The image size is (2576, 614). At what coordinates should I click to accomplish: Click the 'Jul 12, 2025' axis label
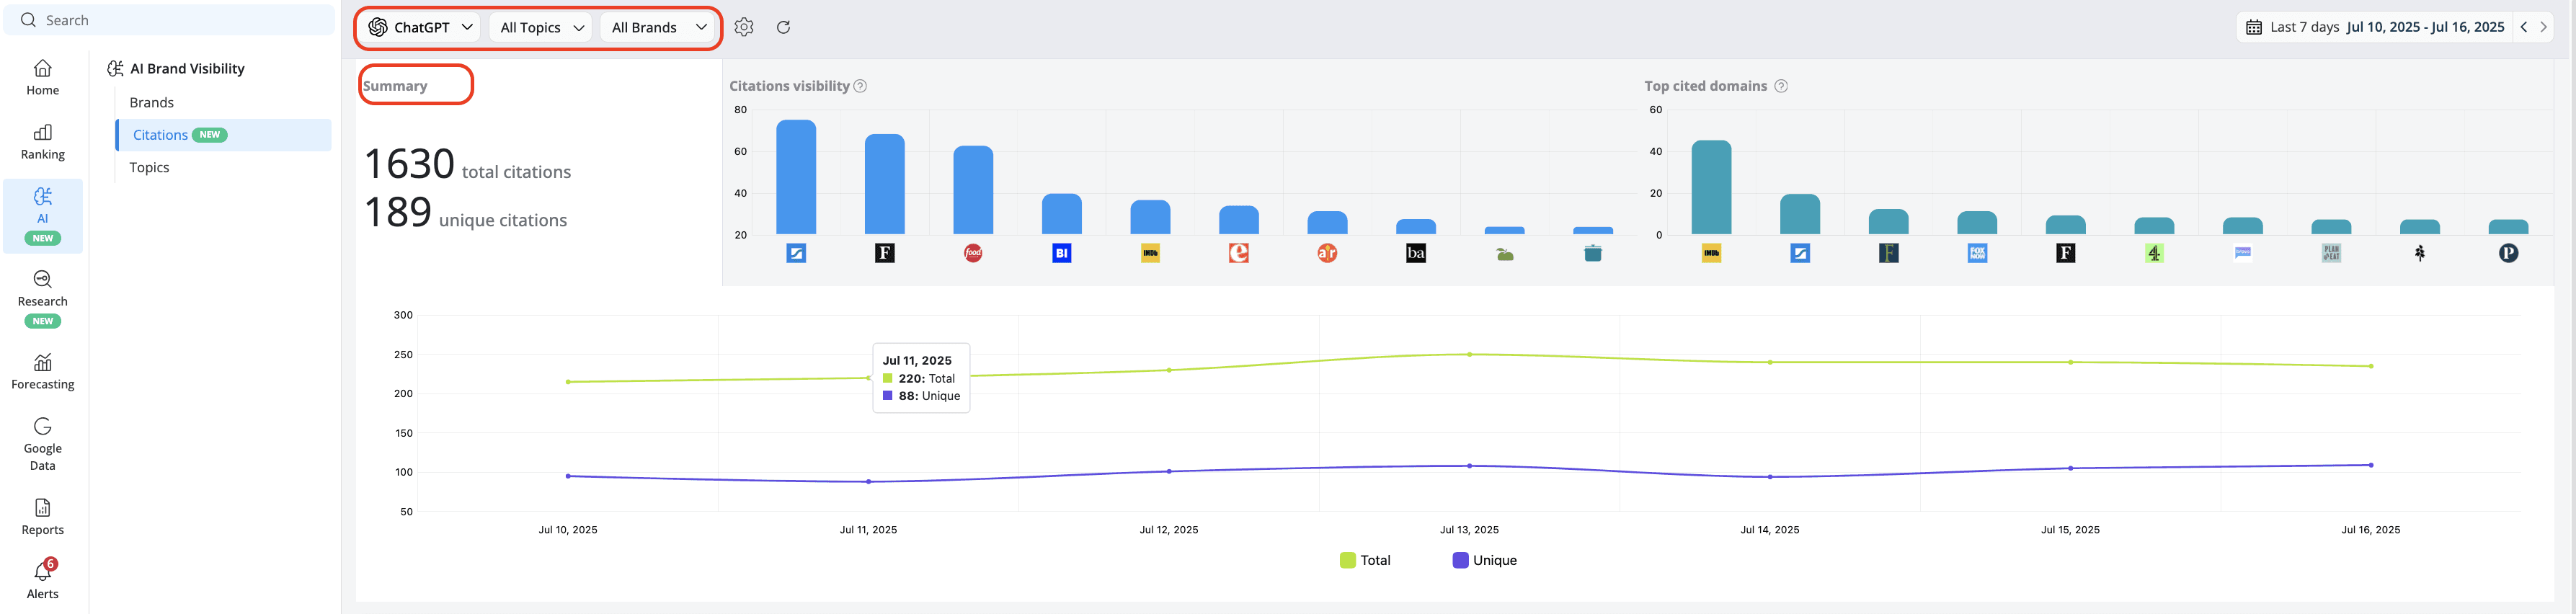coord(1169,530)
